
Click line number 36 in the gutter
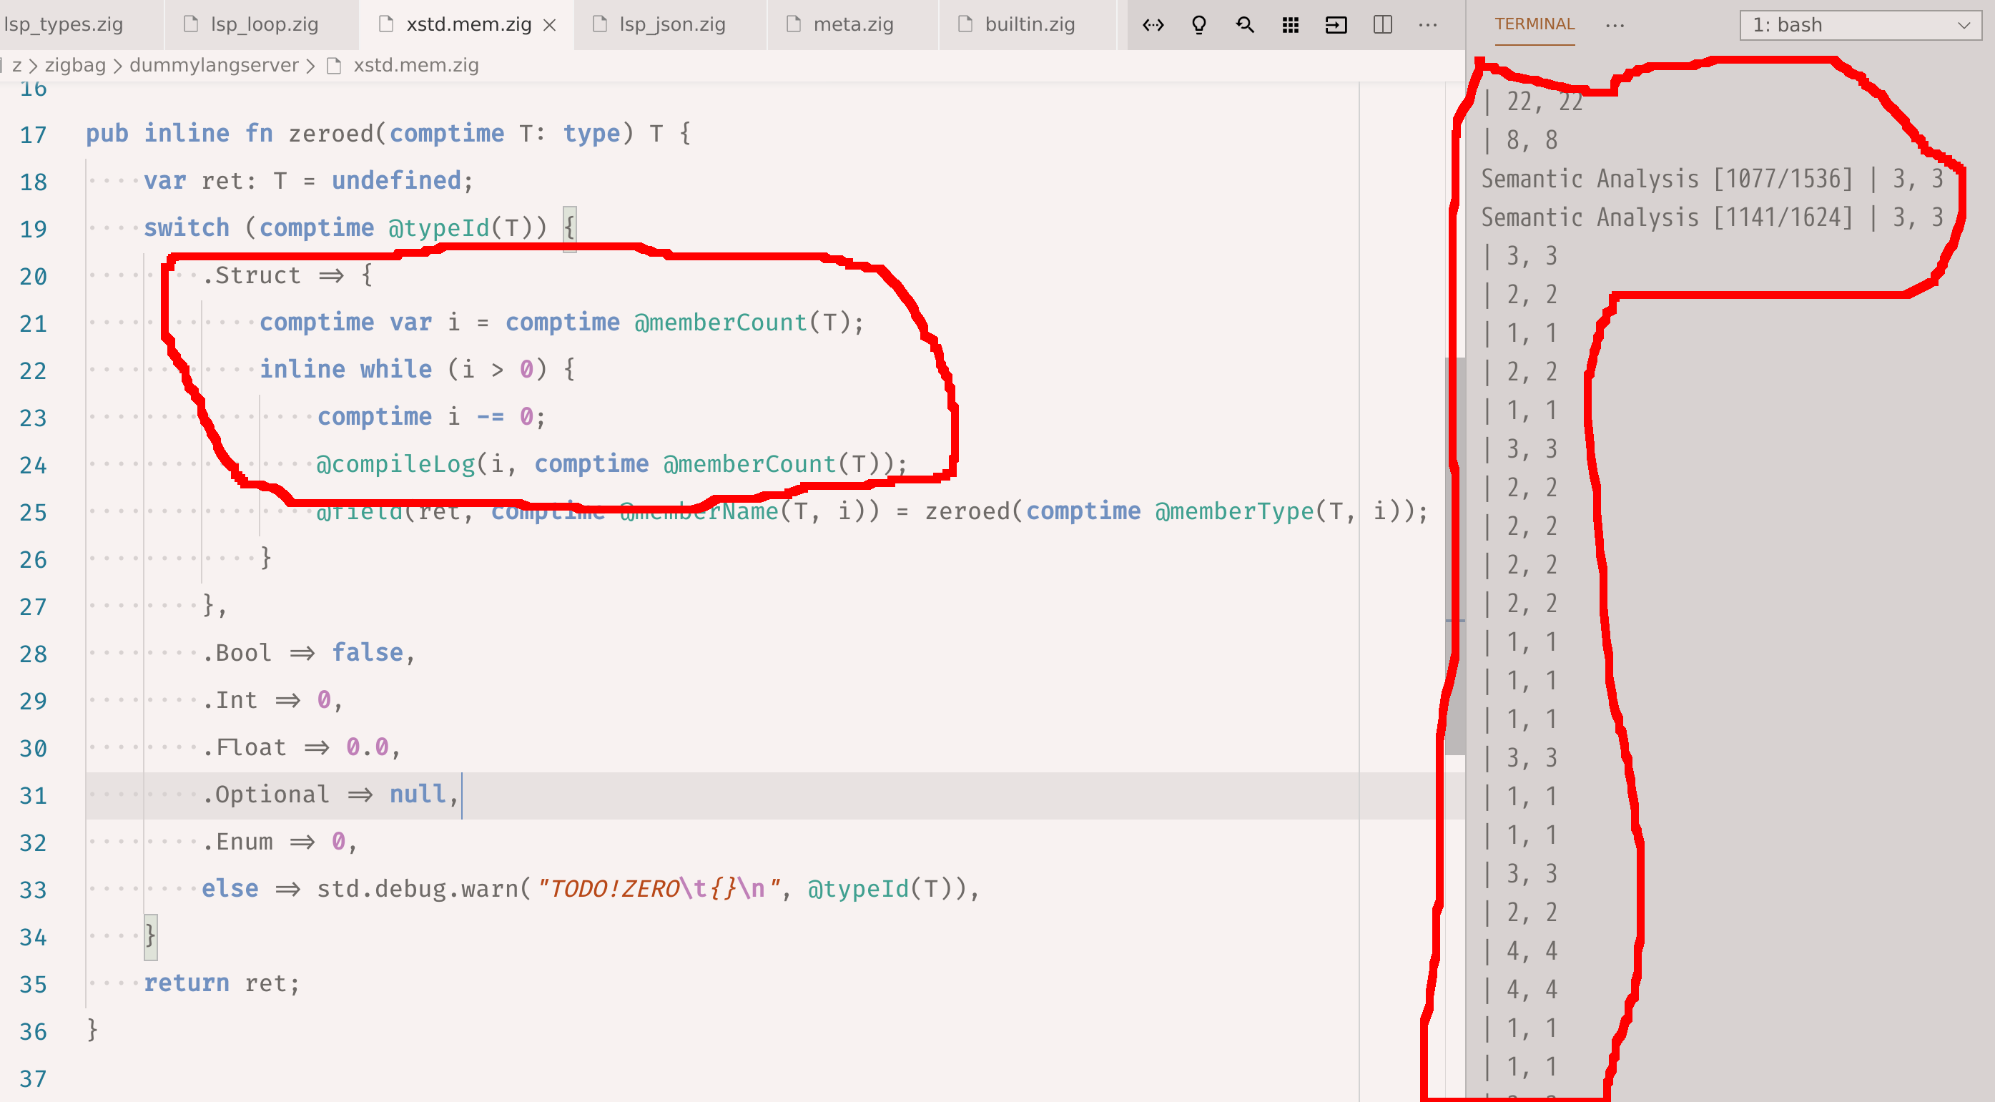tap(34, 1031)
